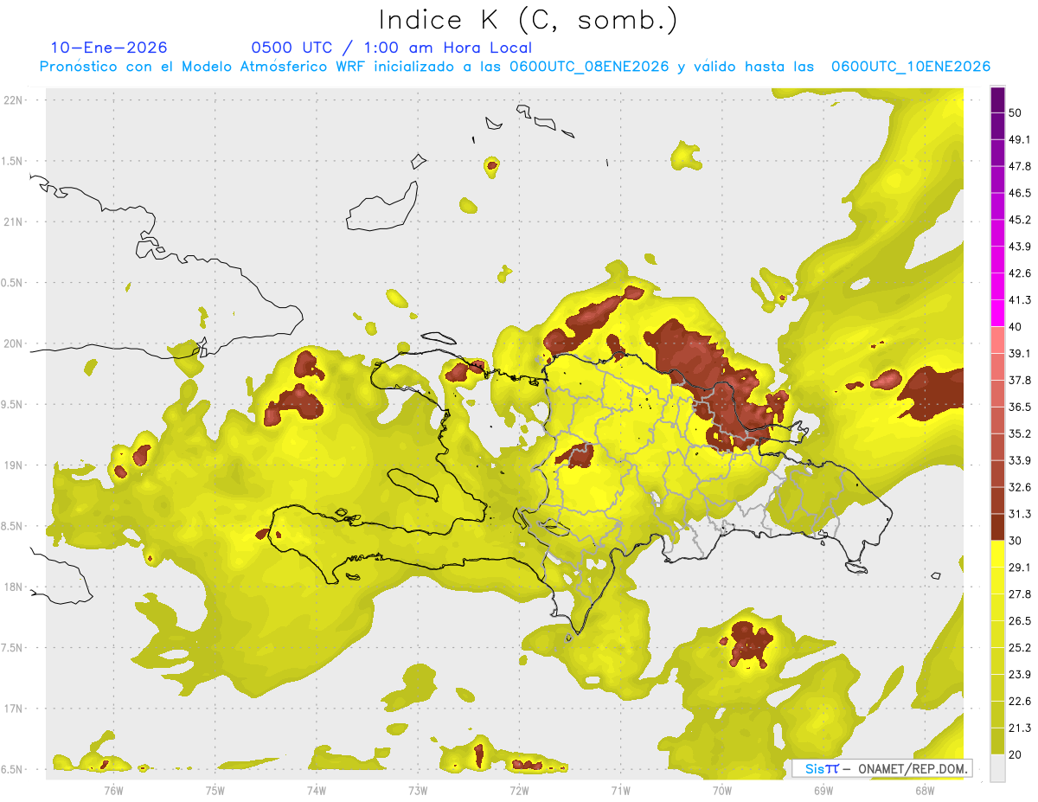Click the longitude axis label '75W'

pyautogui.click(x=215, y=791)
